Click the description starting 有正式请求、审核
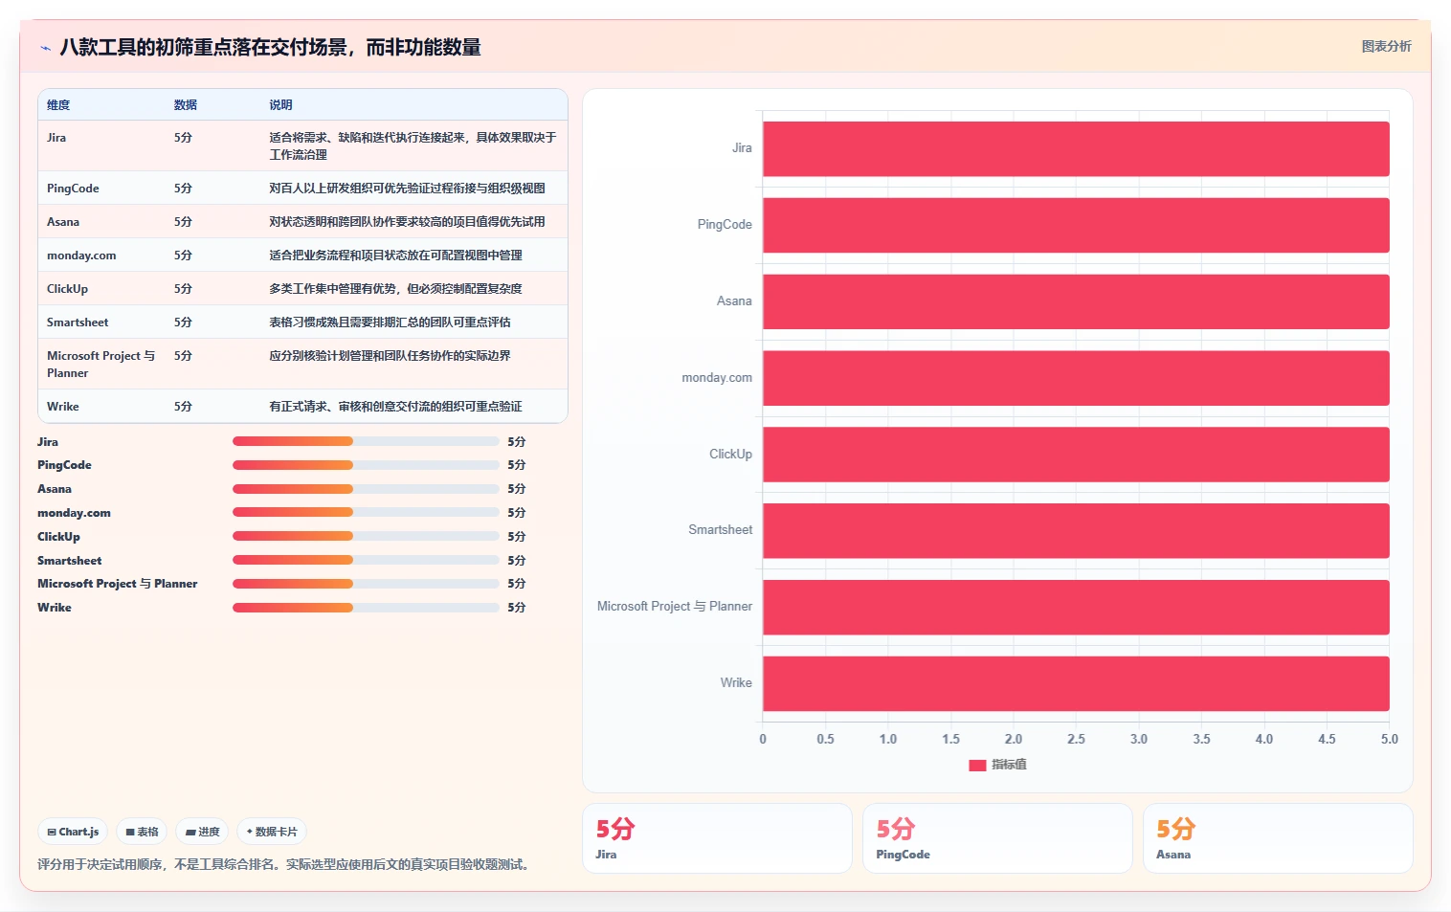Screen dimensions: 1451x912 click(x=395, y=407)
